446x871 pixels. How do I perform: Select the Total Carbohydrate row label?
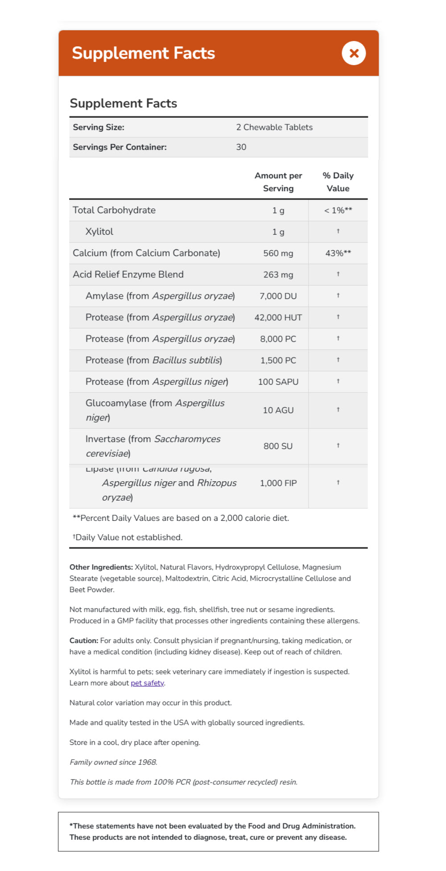[x=114, y=210]
